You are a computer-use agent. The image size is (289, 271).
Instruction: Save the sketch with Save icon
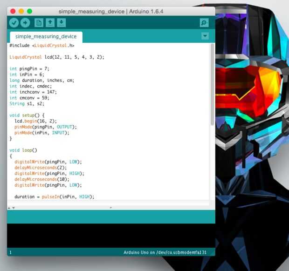62,23
